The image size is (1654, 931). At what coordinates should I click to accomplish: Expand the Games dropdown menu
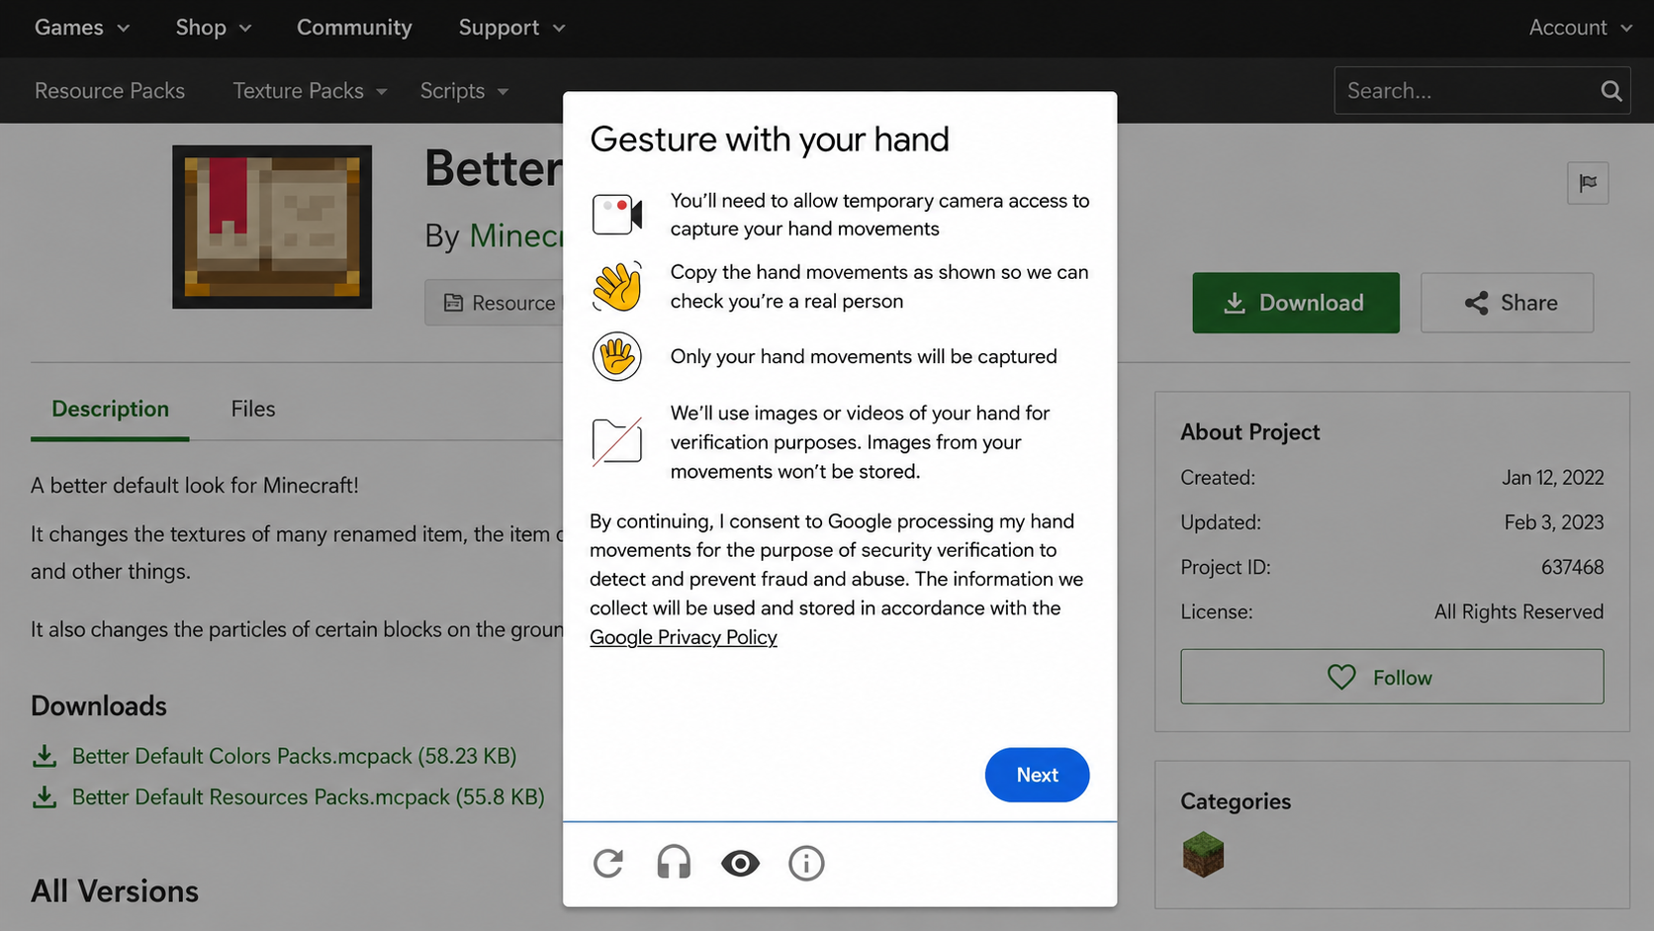[x=82, y=28]
